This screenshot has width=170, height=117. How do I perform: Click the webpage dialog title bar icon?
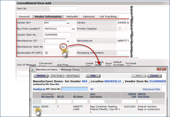click(x=33, y=70)
